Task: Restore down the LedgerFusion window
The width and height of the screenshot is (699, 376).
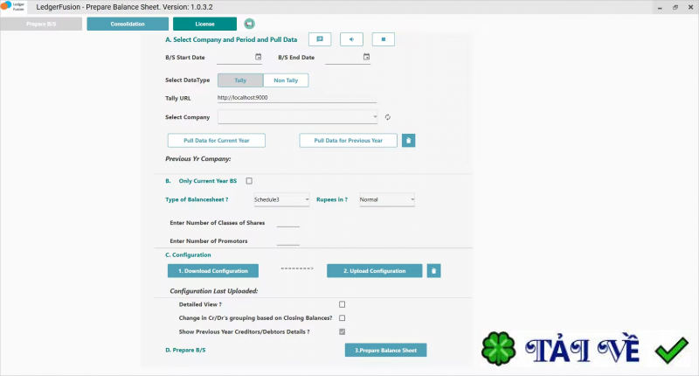Action: coord(675,7)
